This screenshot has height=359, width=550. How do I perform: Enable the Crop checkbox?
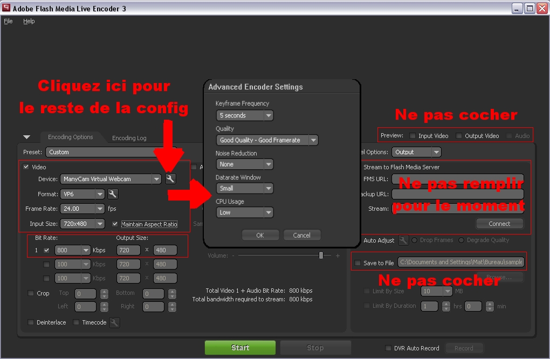tap(31, 293)
